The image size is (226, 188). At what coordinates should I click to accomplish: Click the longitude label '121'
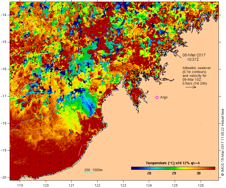pos(71,185)
